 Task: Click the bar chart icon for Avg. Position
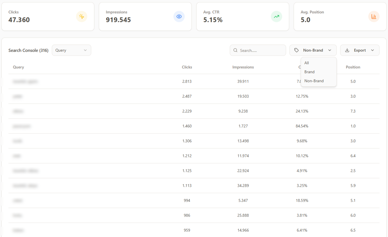click(374, 17)
